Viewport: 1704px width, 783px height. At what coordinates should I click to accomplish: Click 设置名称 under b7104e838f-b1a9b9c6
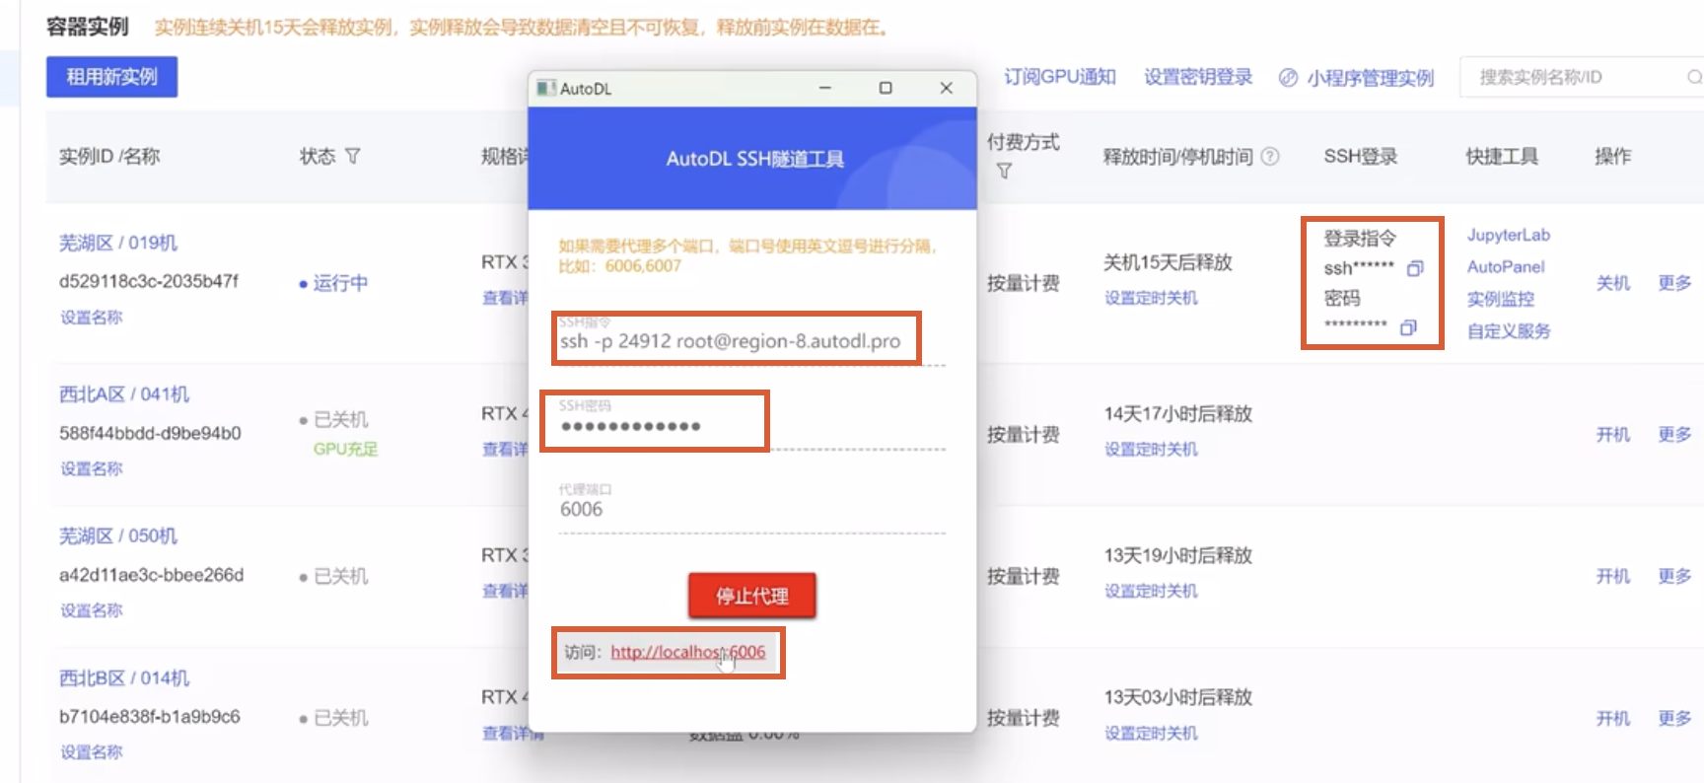(92, 752)
